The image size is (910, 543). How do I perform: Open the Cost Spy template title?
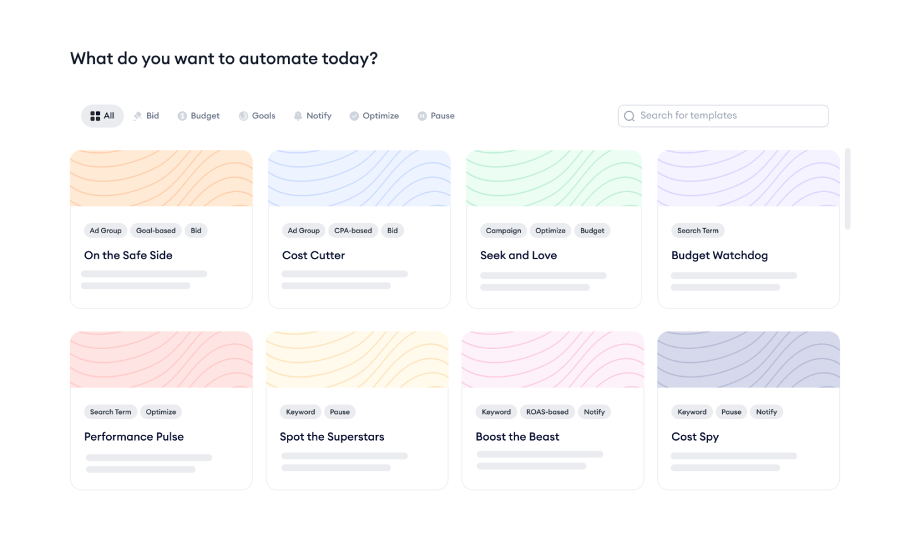click(695, 437)
